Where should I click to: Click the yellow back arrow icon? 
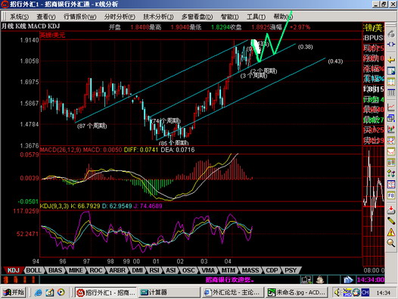(x=391, y=60)
